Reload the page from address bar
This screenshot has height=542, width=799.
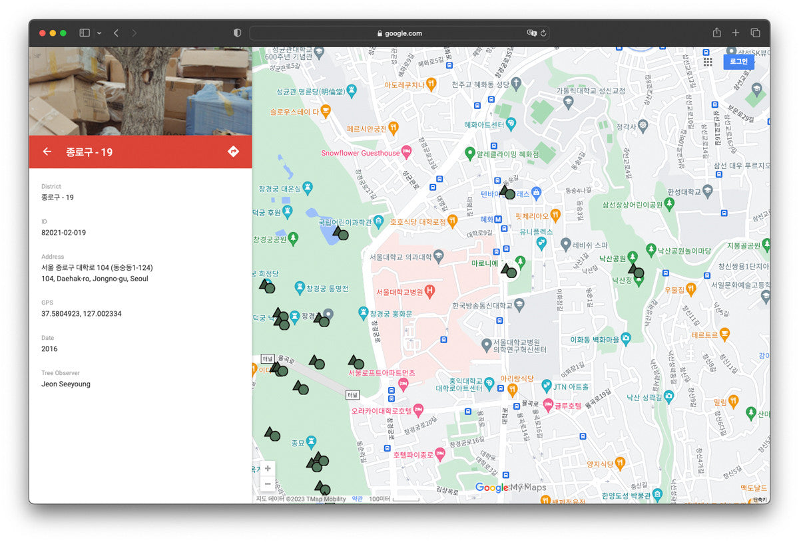(543, 33)
